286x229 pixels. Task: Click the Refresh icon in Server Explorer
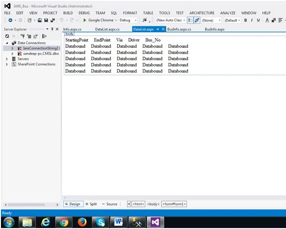[7, 36]
